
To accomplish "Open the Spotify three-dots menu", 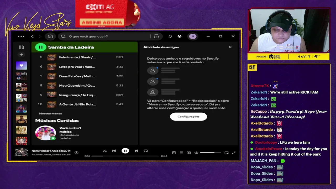I will coord(21,36).
